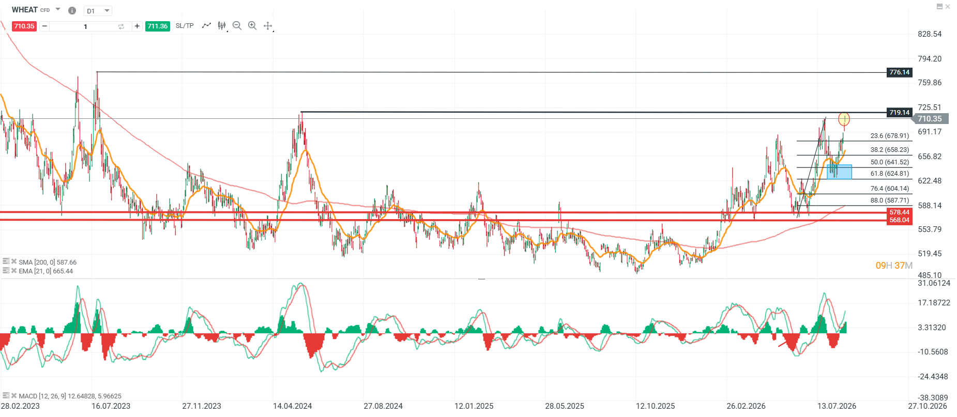
Task: Click the 38.2 (658.23) Fibonacci label
Action: [x=890, y=150]
